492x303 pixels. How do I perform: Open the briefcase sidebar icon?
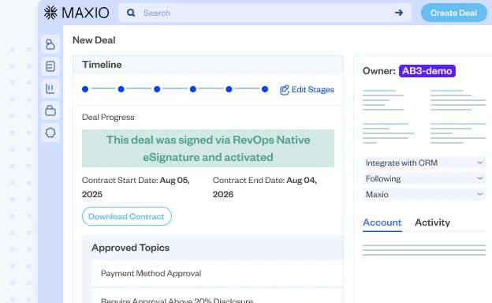pyautogui.click(x=50, y=110)
